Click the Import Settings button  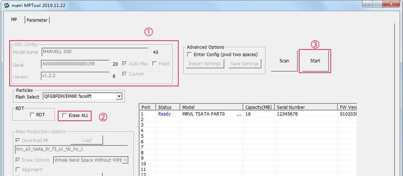click(205, 64)
